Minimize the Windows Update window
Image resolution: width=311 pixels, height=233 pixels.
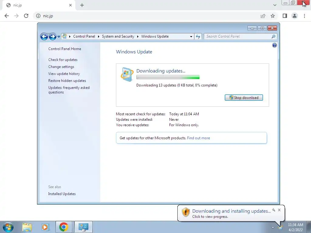click(x=252, y=28)
